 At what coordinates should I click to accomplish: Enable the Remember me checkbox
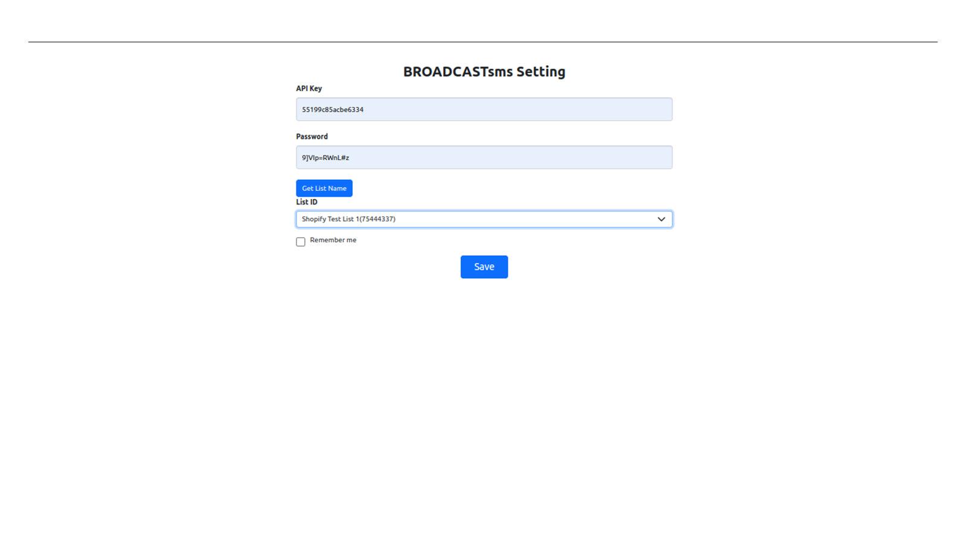300,241
